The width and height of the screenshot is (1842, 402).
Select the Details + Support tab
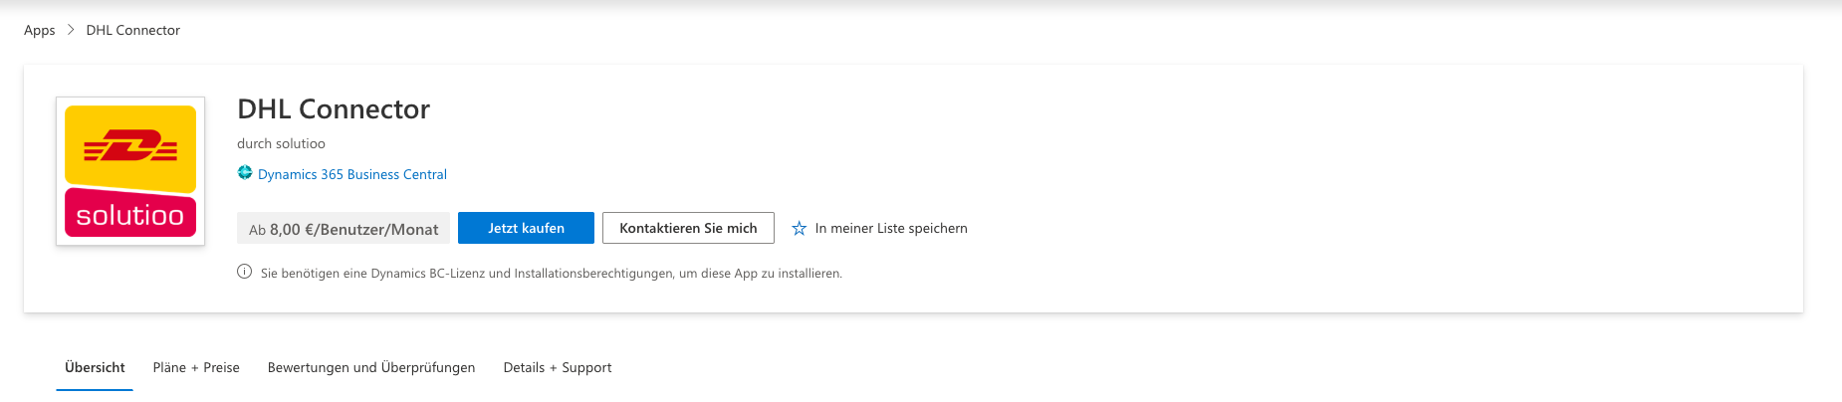558,367
